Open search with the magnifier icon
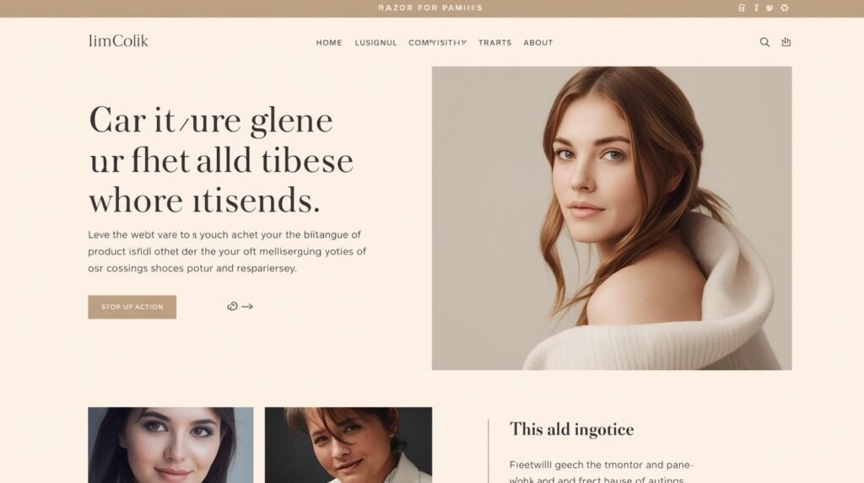This screenshot has height=483, width=864. point(764,42)
